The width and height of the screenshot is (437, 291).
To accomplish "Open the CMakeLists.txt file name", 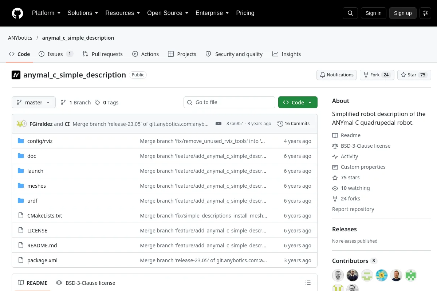I will (x=45, y=216).
